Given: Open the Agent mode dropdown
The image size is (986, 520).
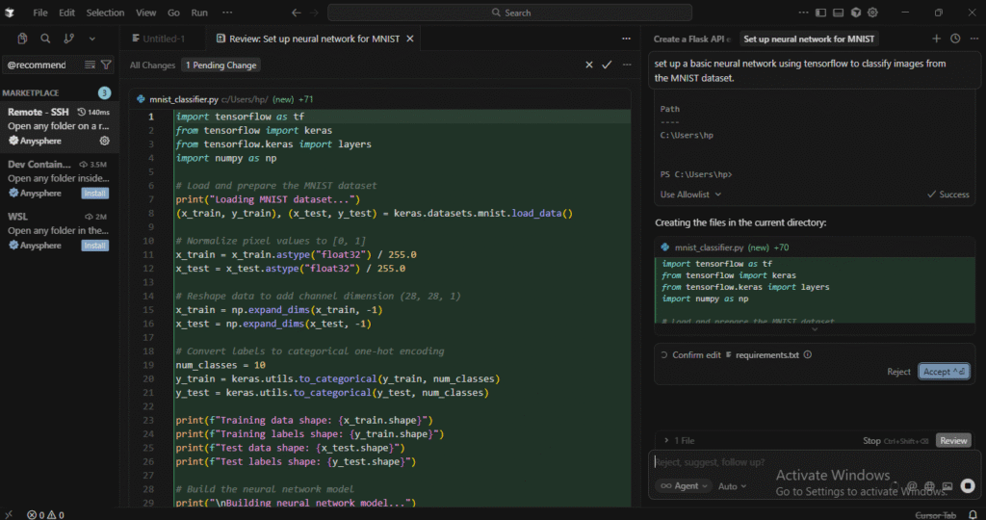Looking at the screenshot, I should (684, 486).
